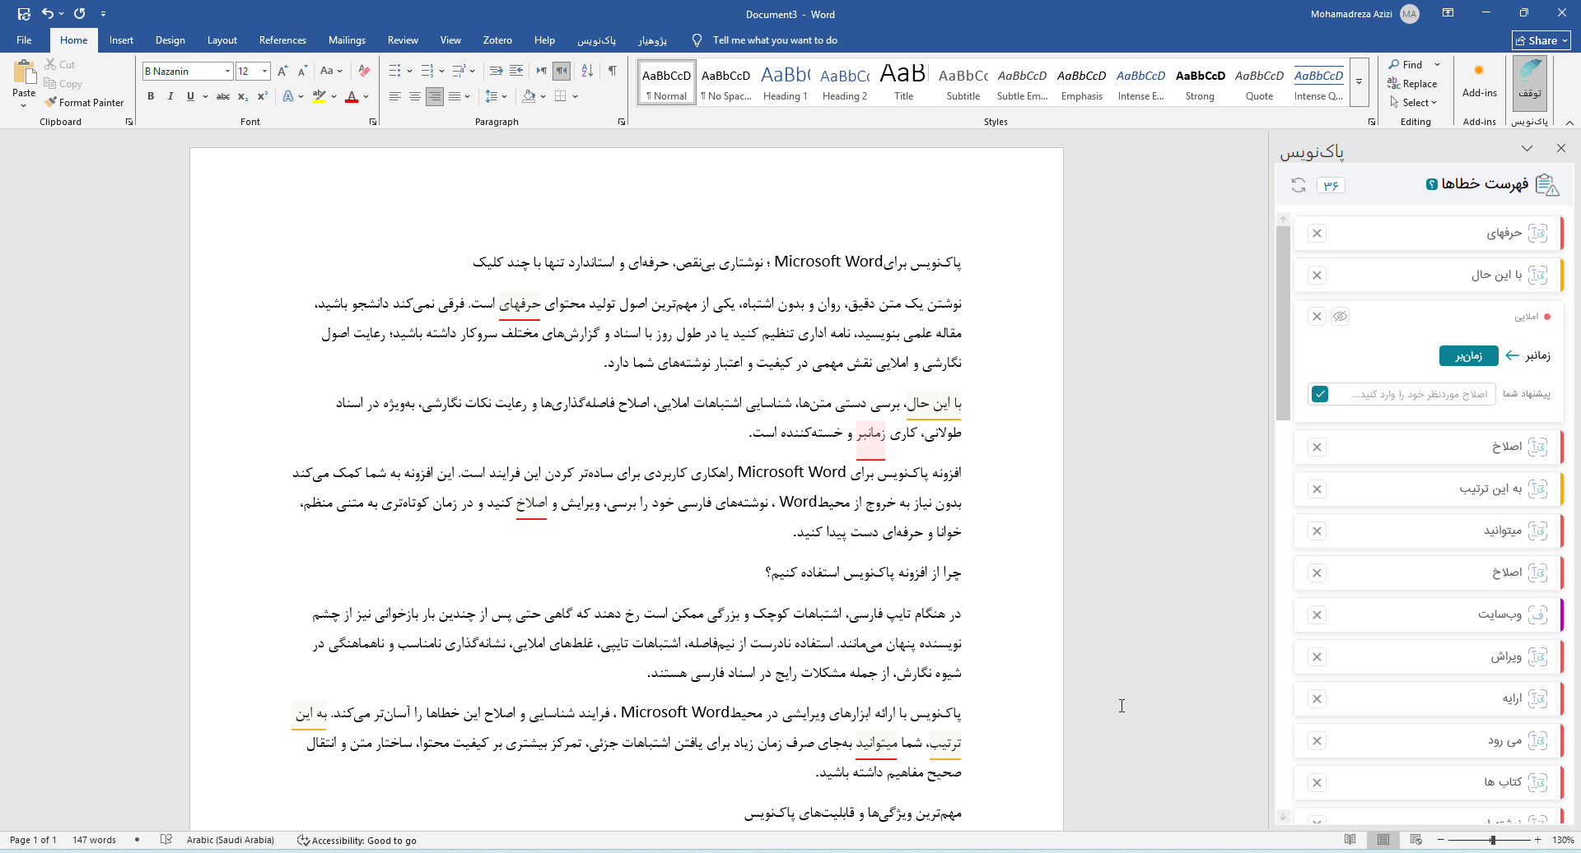Center-align the paragraph
This screenshot has height=853, width=1581.
415,96
